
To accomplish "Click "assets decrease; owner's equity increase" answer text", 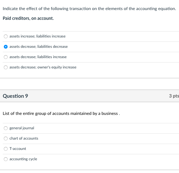I will point(43,67).
